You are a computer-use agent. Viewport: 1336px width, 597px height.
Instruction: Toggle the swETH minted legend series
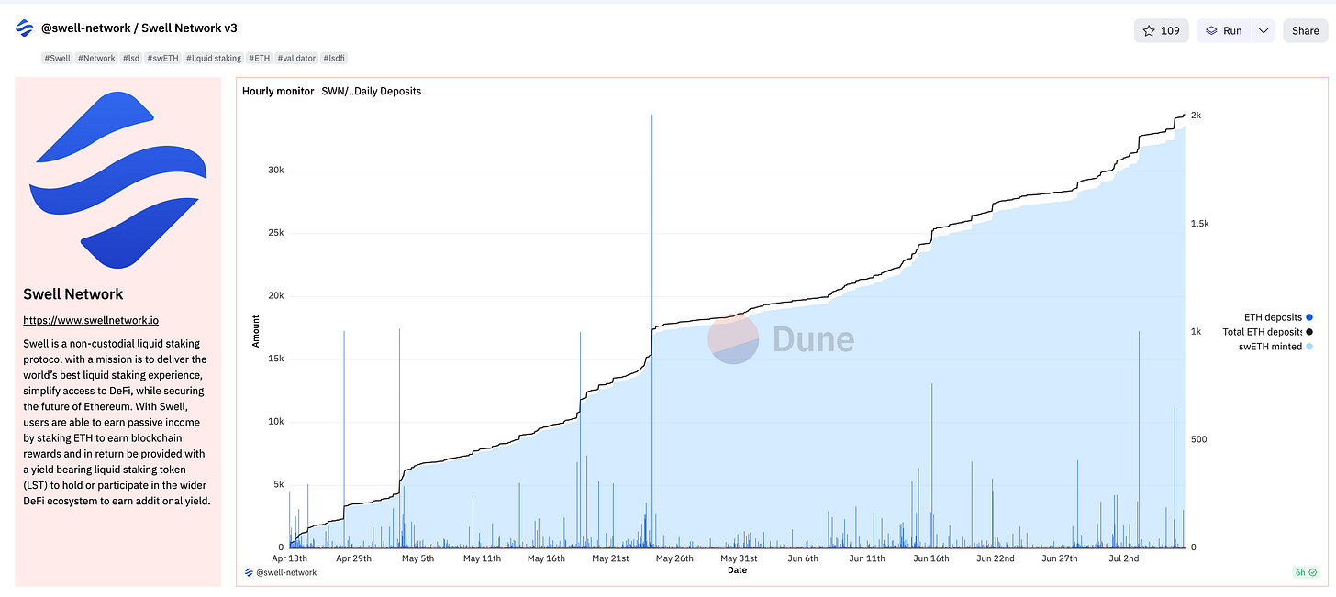click(x=1275, y=346)
